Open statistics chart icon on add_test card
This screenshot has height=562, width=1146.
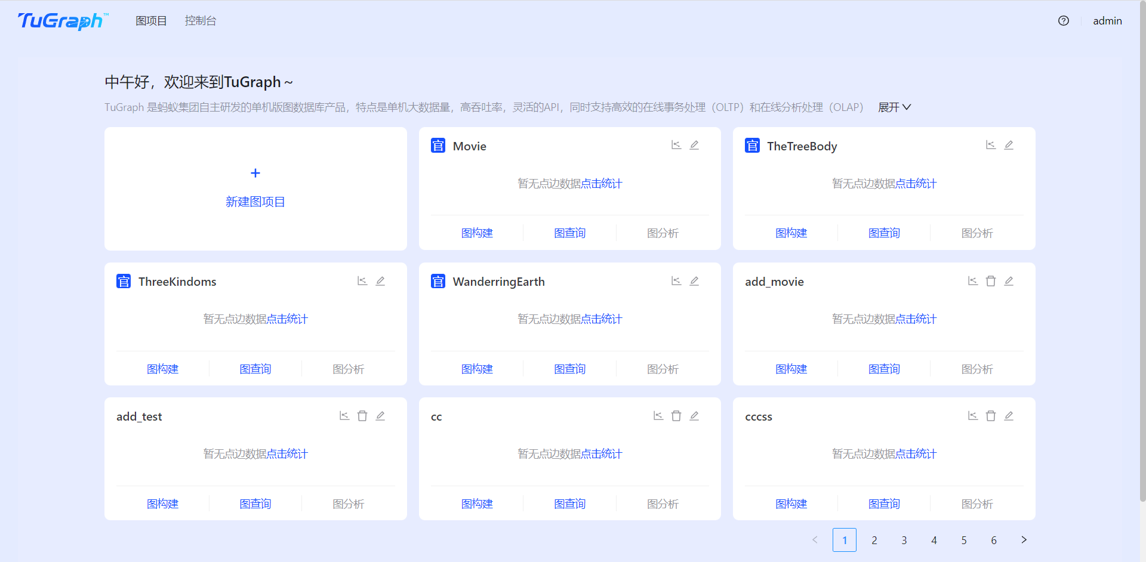tap(344, 416)
